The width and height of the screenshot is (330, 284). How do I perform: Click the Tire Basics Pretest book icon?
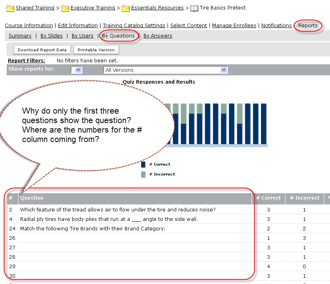tap(194, 9)
